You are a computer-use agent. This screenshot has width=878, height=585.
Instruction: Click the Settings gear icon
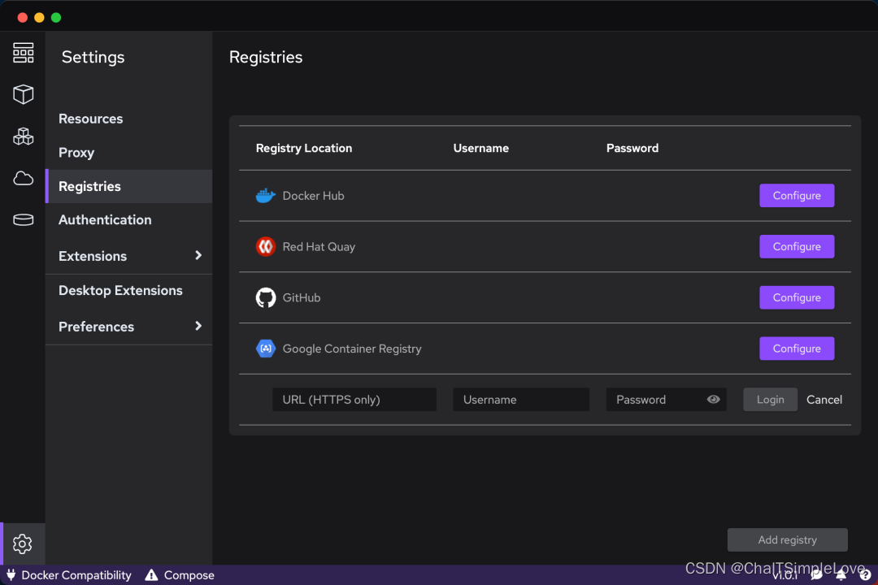pyautogui.click(x=23, y=544)
